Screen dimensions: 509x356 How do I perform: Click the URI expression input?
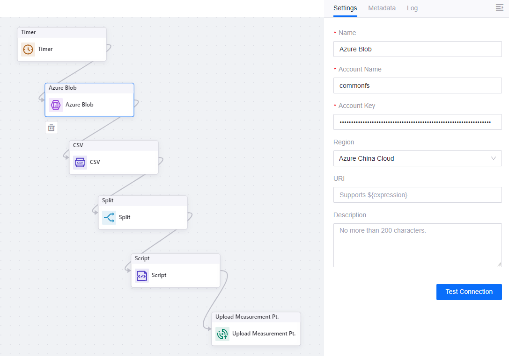click(x=417, y=195)
